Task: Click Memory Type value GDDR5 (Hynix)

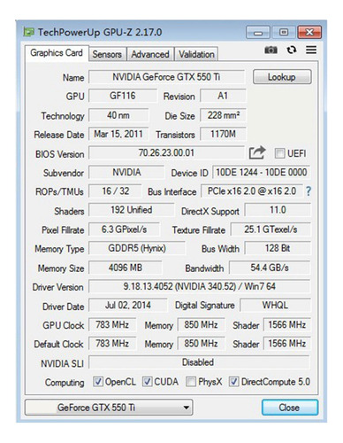Action: [x=137, y=248]
